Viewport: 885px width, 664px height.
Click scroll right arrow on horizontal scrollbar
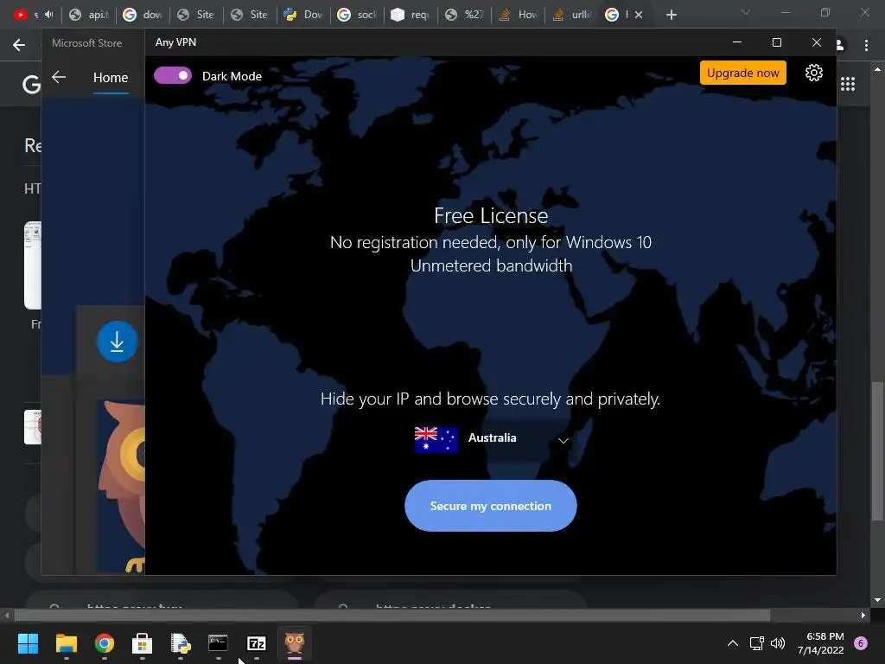pos(863,615)
